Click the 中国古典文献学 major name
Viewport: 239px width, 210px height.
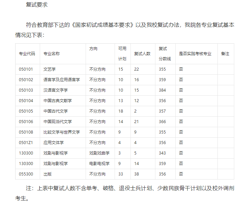(x=58, y=101)
